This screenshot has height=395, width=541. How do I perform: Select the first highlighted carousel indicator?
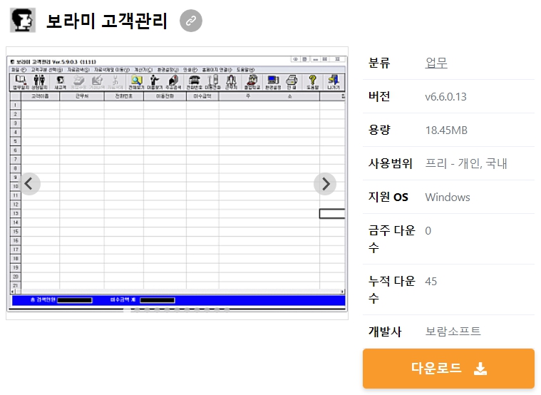coord(128,310)
